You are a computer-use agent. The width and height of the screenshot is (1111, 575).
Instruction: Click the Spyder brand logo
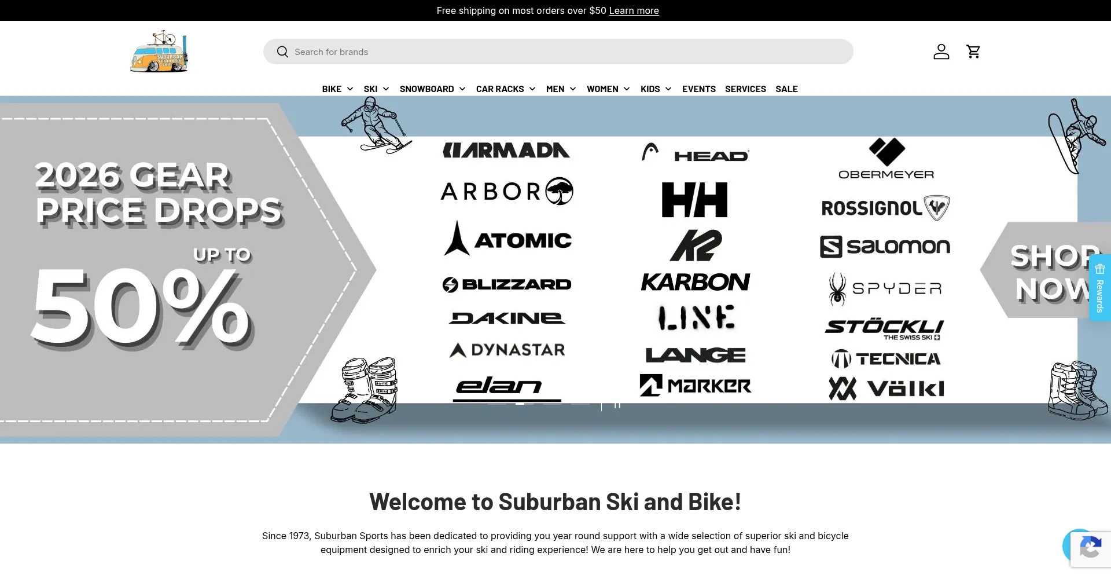click(x=885, y=289)
